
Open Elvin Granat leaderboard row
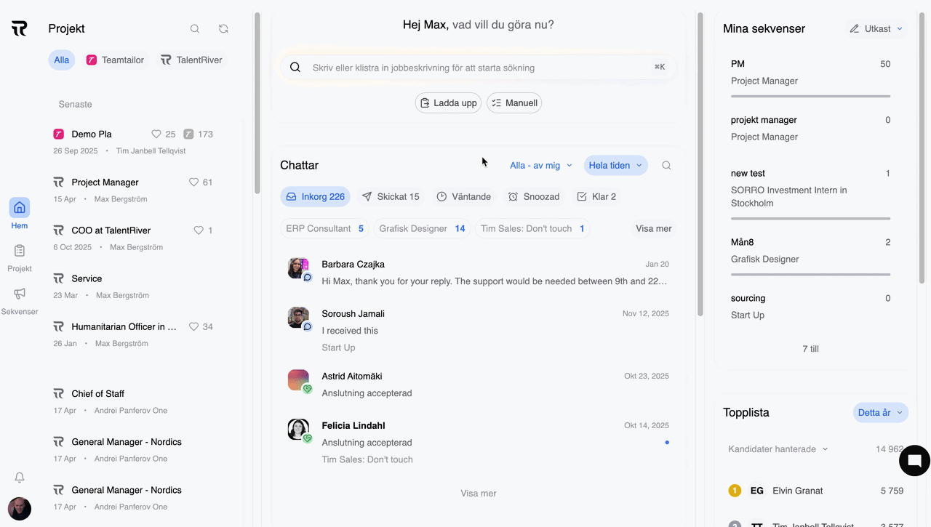coord(815,491)
